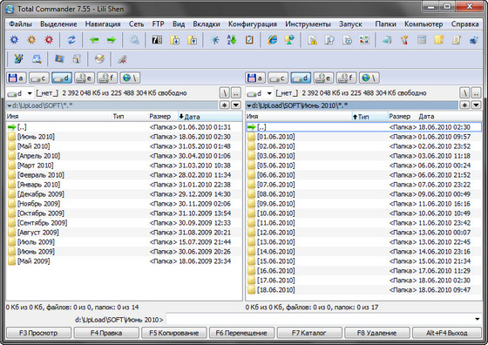The width and height of the screenshot is (488, 345).
Task: Switch left panel to drive c
Action: point(39,78)
